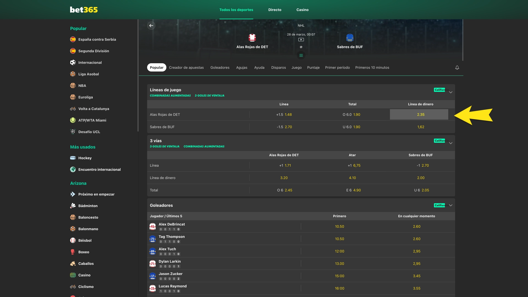Go back using the arrow icon
This screenshot has width=528, height=297.
[151, 26]
